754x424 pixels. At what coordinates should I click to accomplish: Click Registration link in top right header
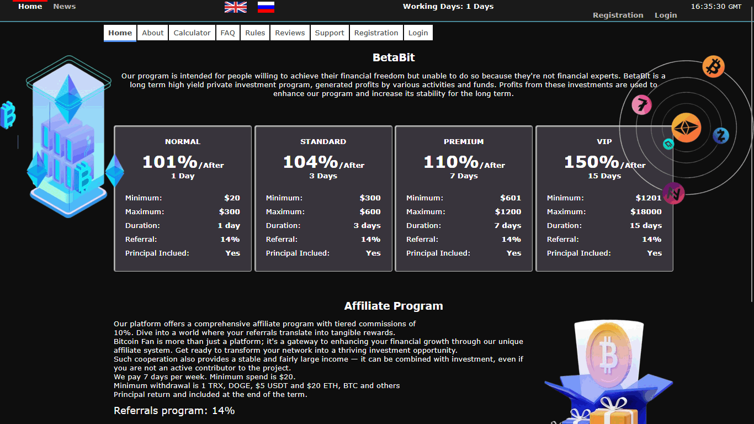click(618, 15)
